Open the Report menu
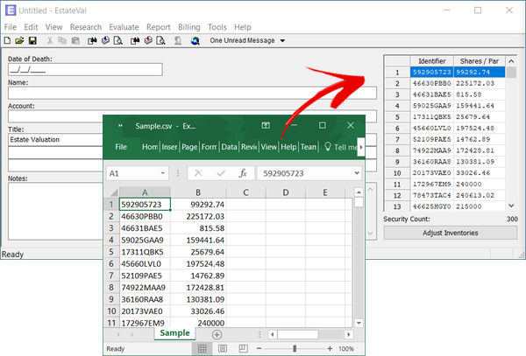The height and width of the screenshot is (356, 526). (x=159, y=27)
